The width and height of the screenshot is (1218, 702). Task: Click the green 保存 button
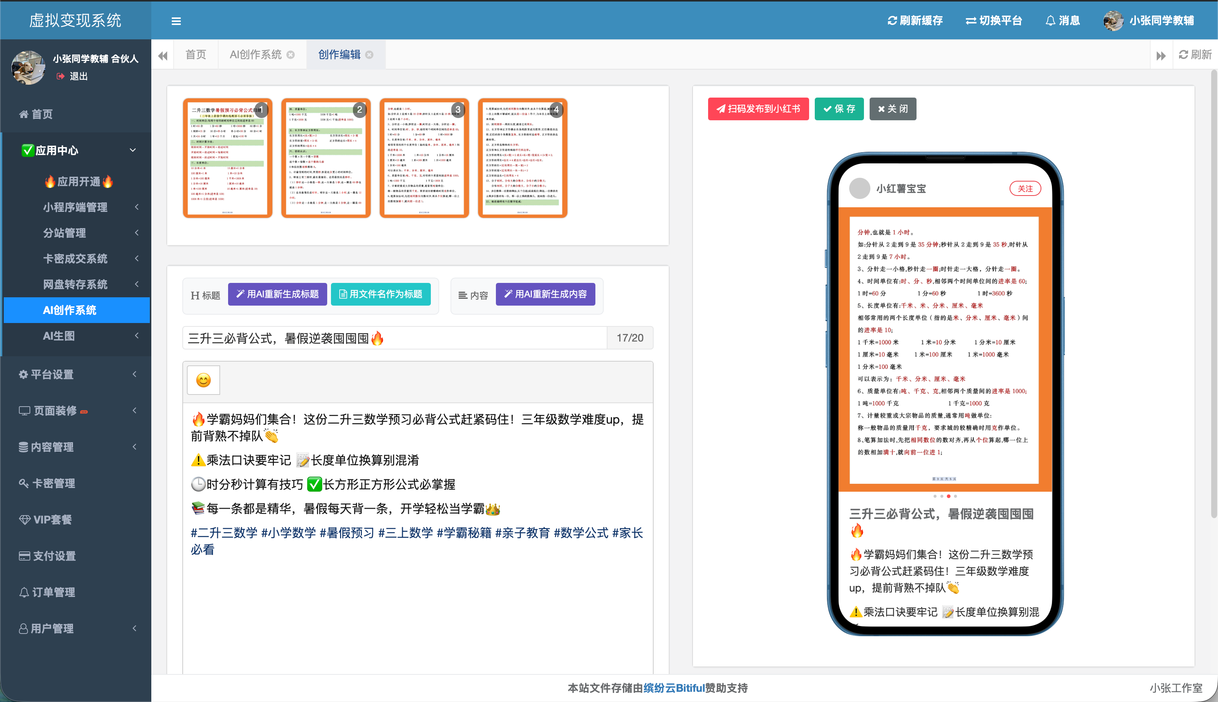[x=839, y=109]
